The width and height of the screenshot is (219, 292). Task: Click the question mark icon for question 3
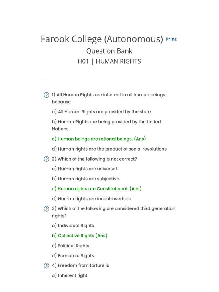pyautogui.click(x=46, y=209)
